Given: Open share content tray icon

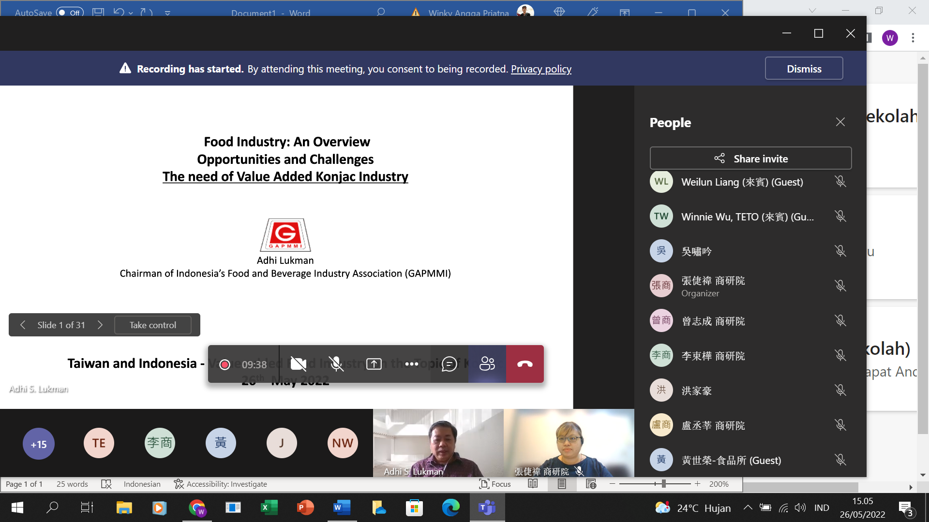Looking at the screenshot, I should (374, 364).
